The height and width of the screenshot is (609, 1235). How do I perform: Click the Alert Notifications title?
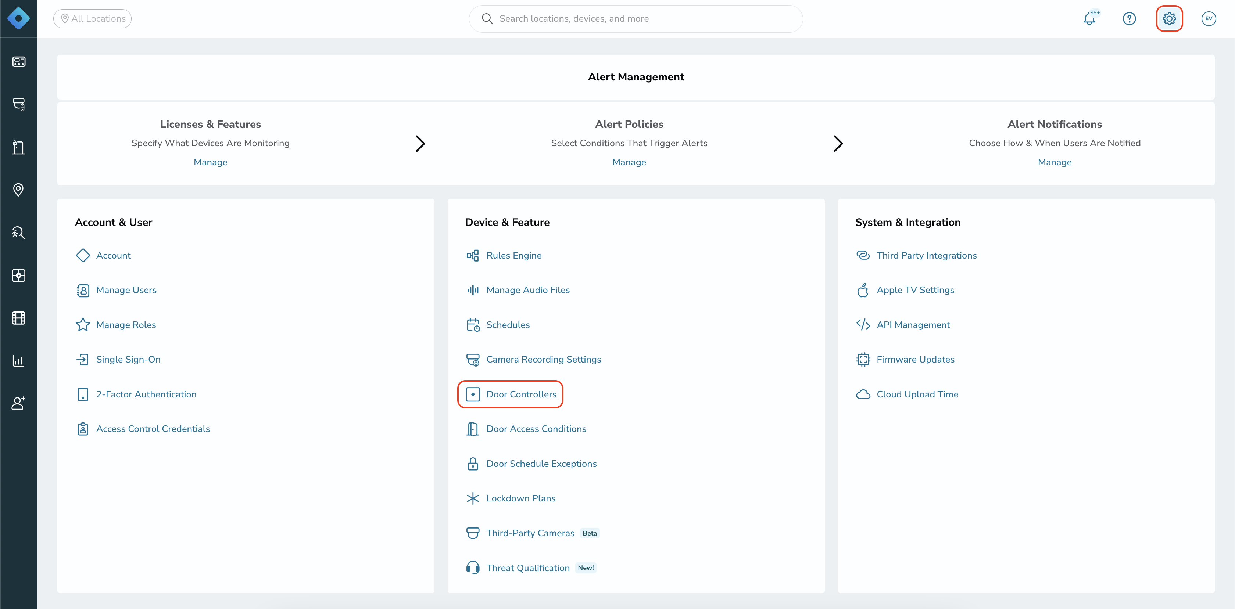[x=1054, y=124]
